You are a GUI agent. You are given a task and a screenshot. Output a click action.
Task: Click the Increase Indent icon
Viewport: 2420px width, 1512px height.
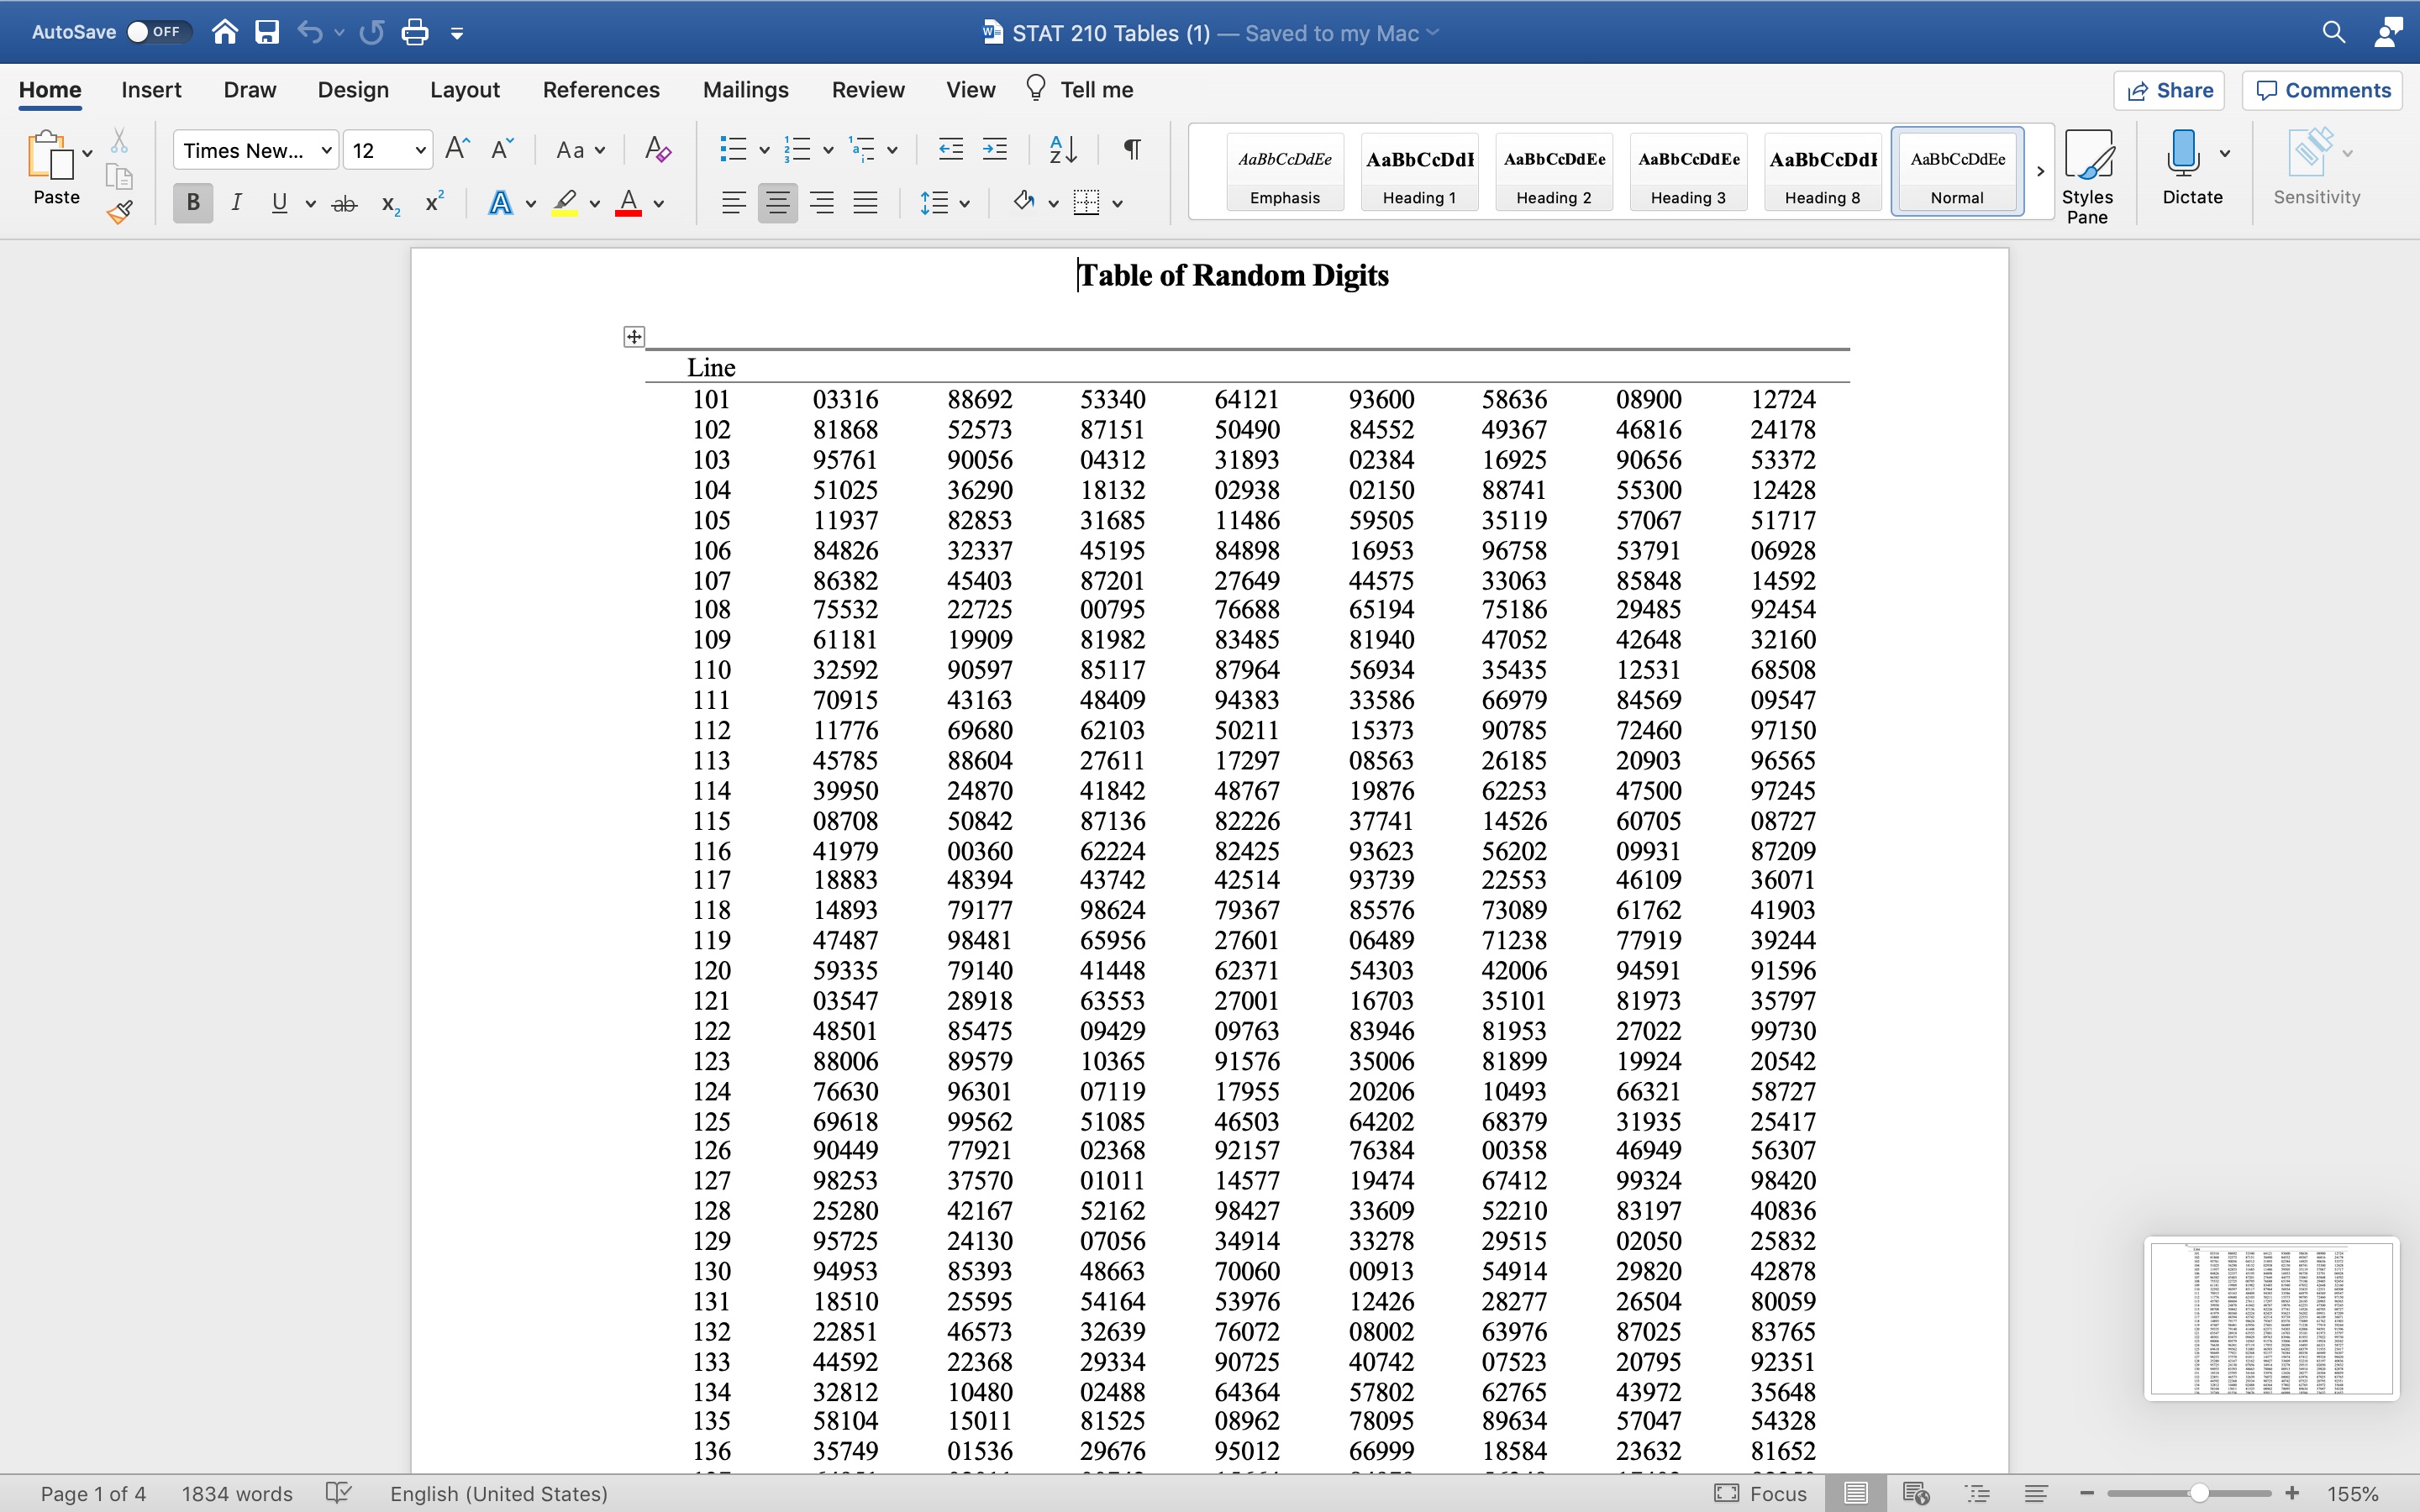pyautogui.click(x=994, y=150)
